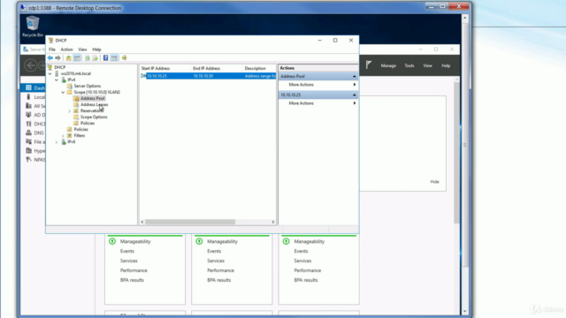
Task: Collapse the Scope [10.10.10.0] VLAN2 node
Action: point(63,92)
